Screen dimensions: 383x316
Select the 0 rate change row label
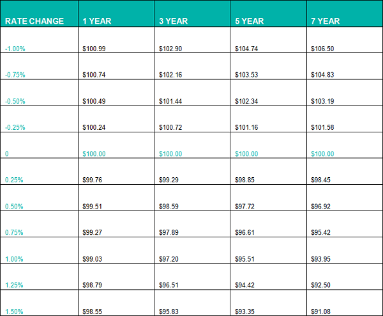[x=7, y=154]
